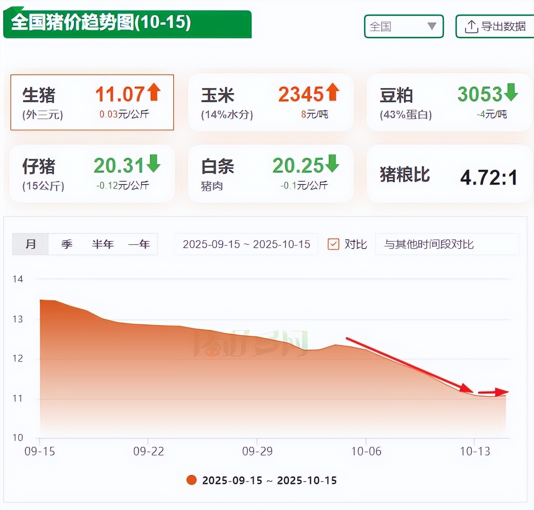Image resolution: width=534 pixels, height=510 pixels.
Task: Switch to the 季 time range tab
Action: [67, 244]
